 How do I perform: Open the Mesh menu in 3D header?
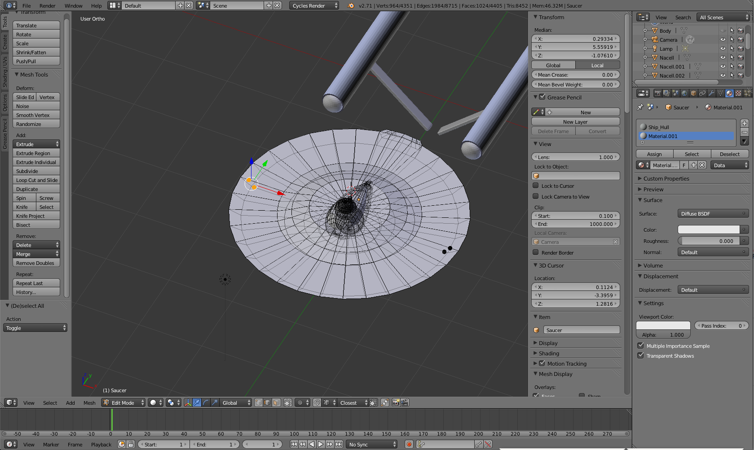pyautogui.click(x=89, y=402)
